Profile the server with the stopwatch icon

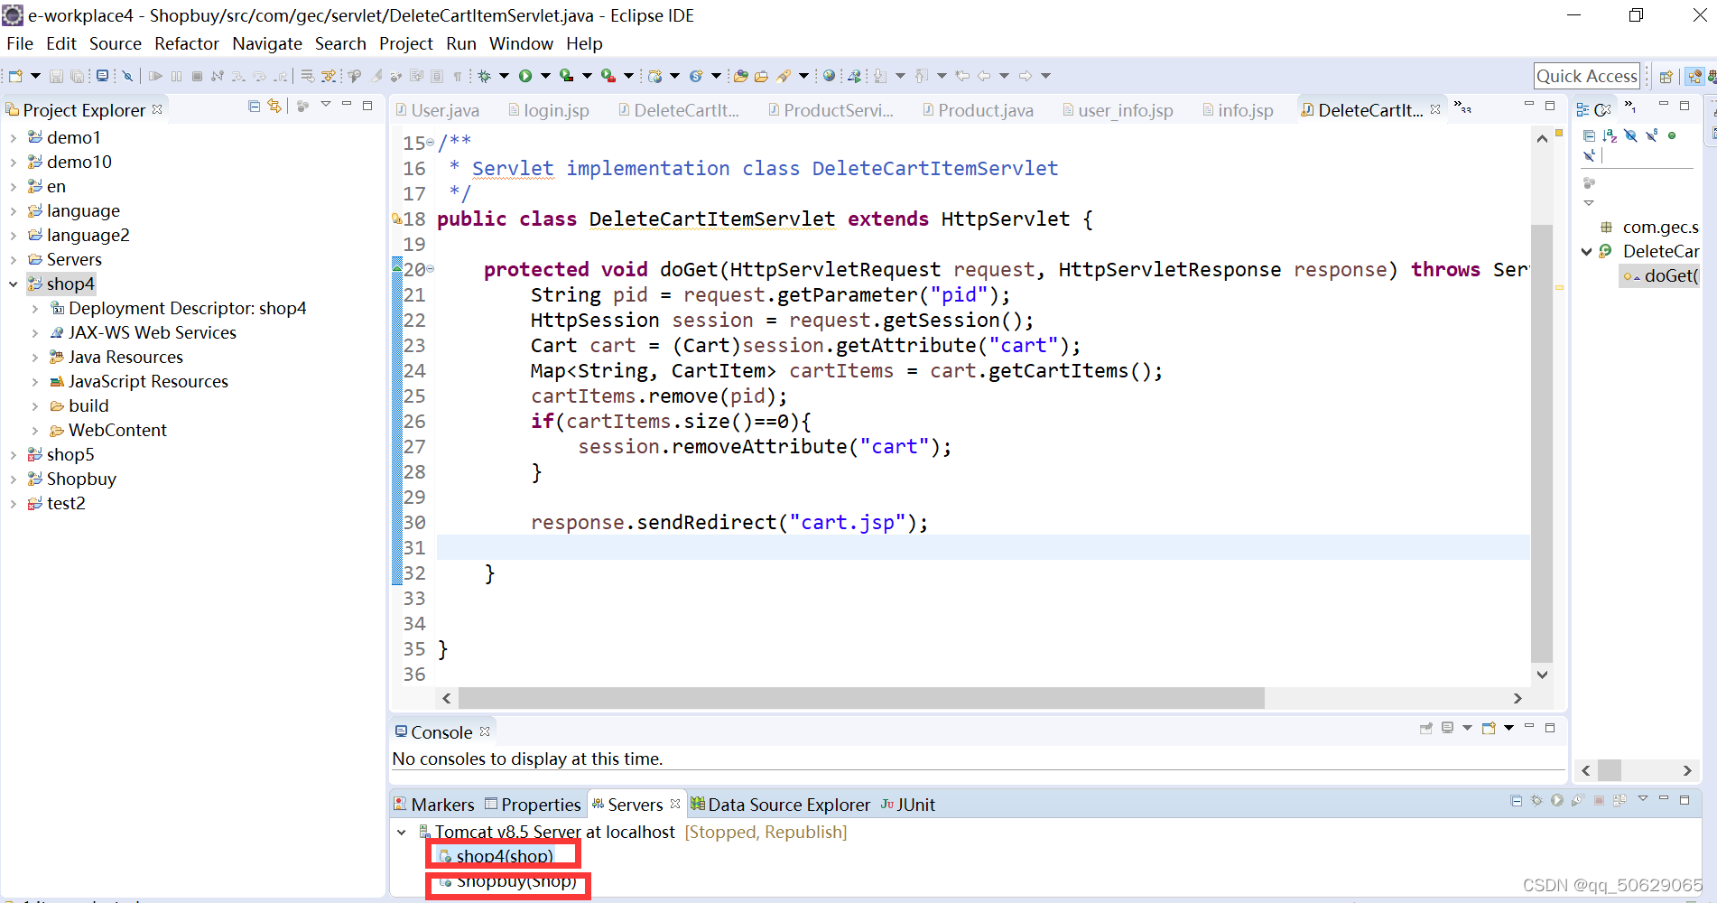tap(1578, 801)
